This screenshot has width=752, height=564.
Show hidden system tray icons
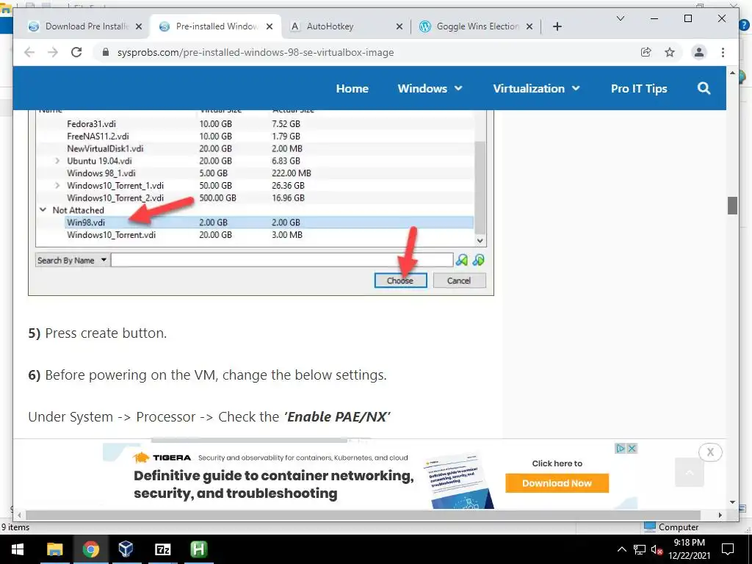tap(621, 549)
